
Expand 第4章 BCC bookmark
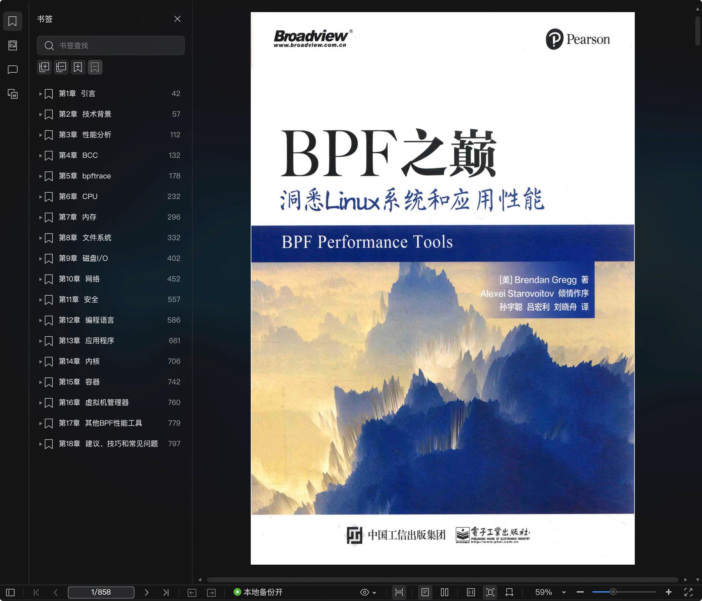click(40, 155)
